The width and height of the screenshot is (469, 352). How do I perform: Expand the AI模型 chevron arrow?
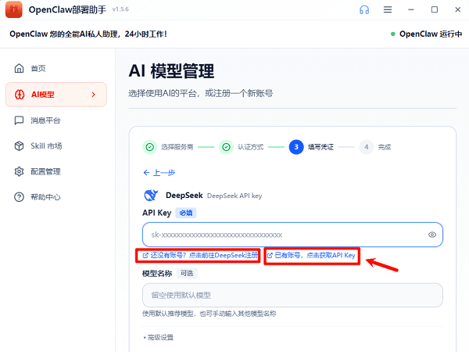93,95
